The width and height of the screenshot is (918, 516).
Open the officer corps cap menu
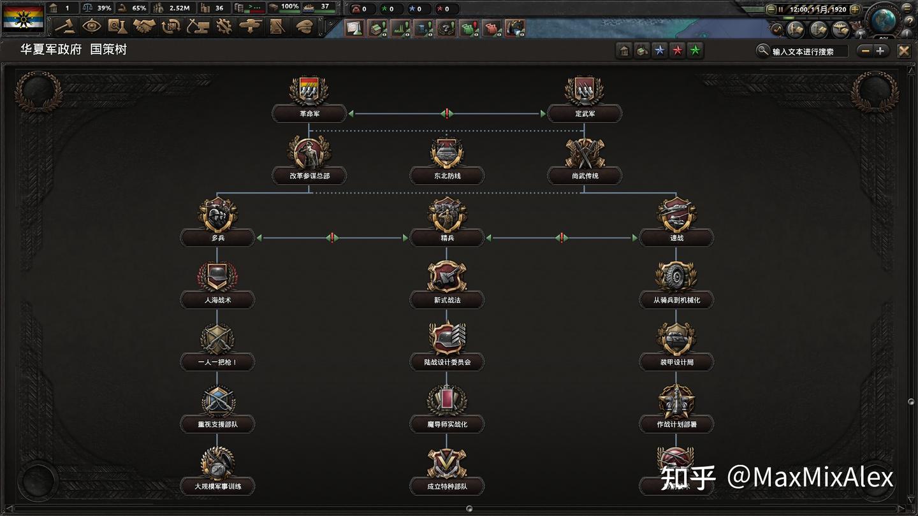click(304, 26)
